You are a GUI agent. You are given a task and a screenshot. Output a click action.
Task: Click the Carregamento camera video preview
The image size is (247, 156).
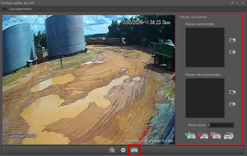pos(88,80)
